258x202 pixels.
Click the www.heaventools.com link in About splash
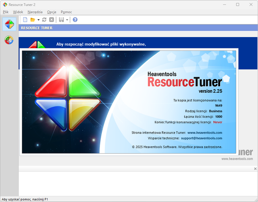coord(205,133)
